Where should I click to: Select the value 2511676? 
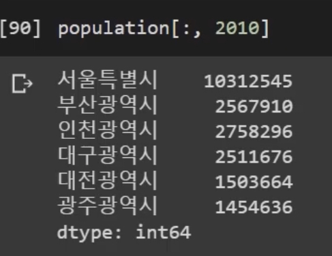pyautogui.click(x=254, y=157)
